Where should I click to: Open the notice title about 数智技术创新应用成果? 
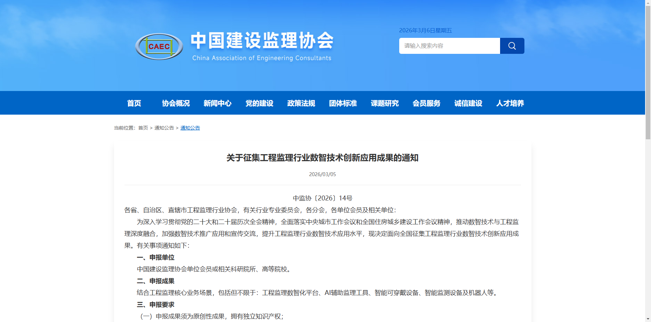322,158
